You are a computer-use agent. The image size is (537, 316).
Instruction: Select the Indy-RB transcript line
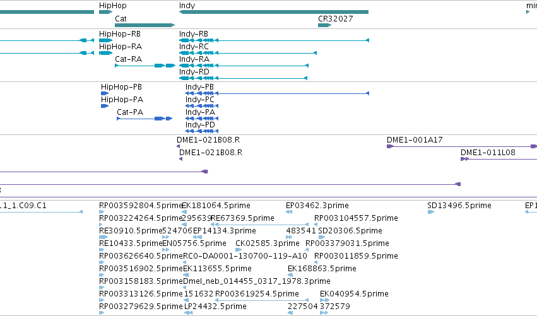point(274,40)
